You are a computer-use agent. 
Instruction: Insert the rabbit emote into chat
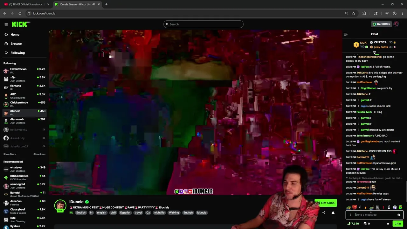click(x=389, y=207)
